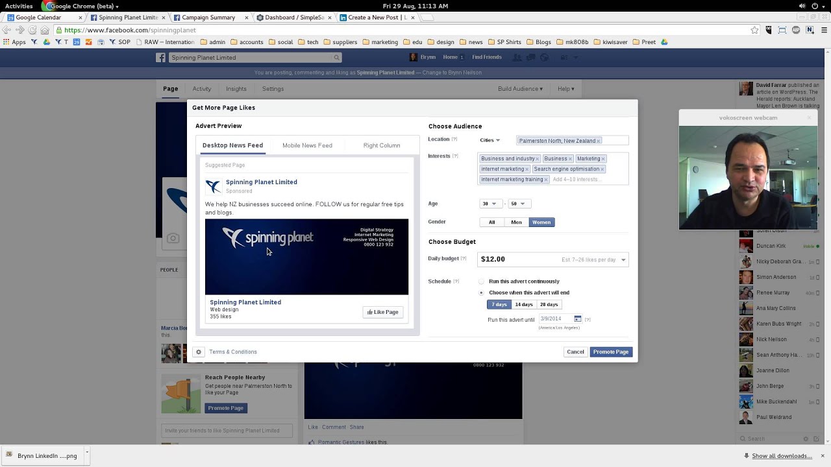Set gender targeting to Women

tap(541, 222)
